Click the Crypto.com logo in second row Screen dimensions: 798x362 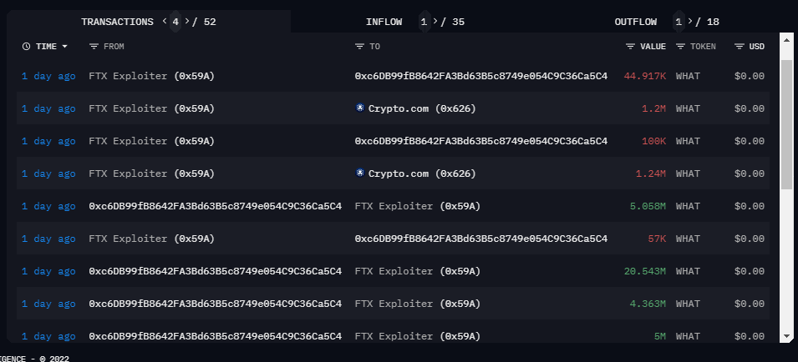pos(360,108)
